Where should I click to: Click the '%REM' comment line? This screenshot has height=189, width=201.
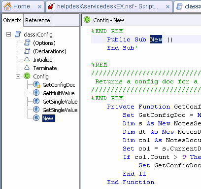click(x=99, y=65)
